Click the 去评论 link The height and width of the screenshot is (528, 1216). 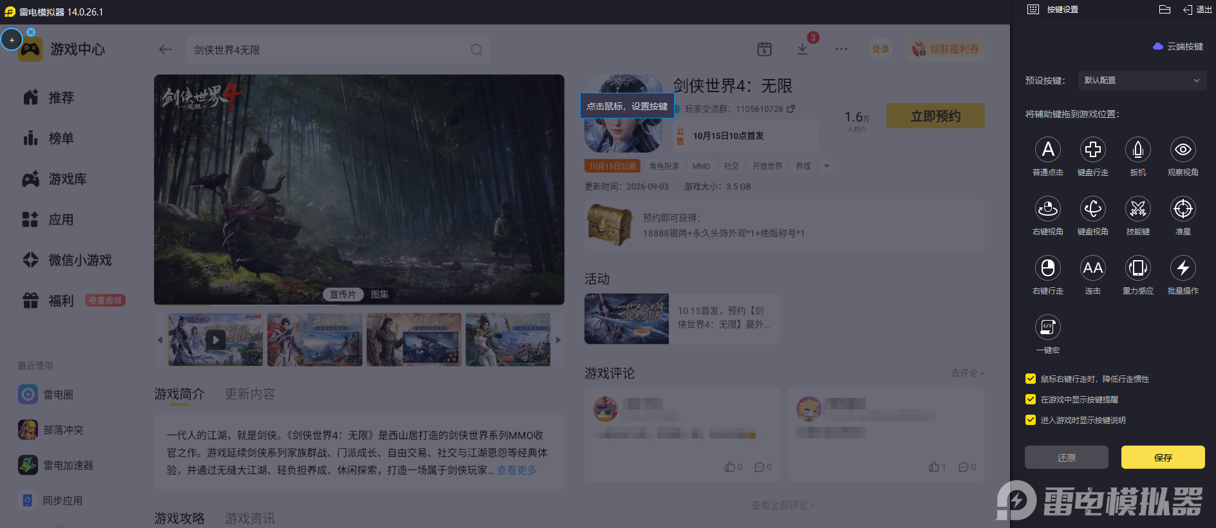968,373
